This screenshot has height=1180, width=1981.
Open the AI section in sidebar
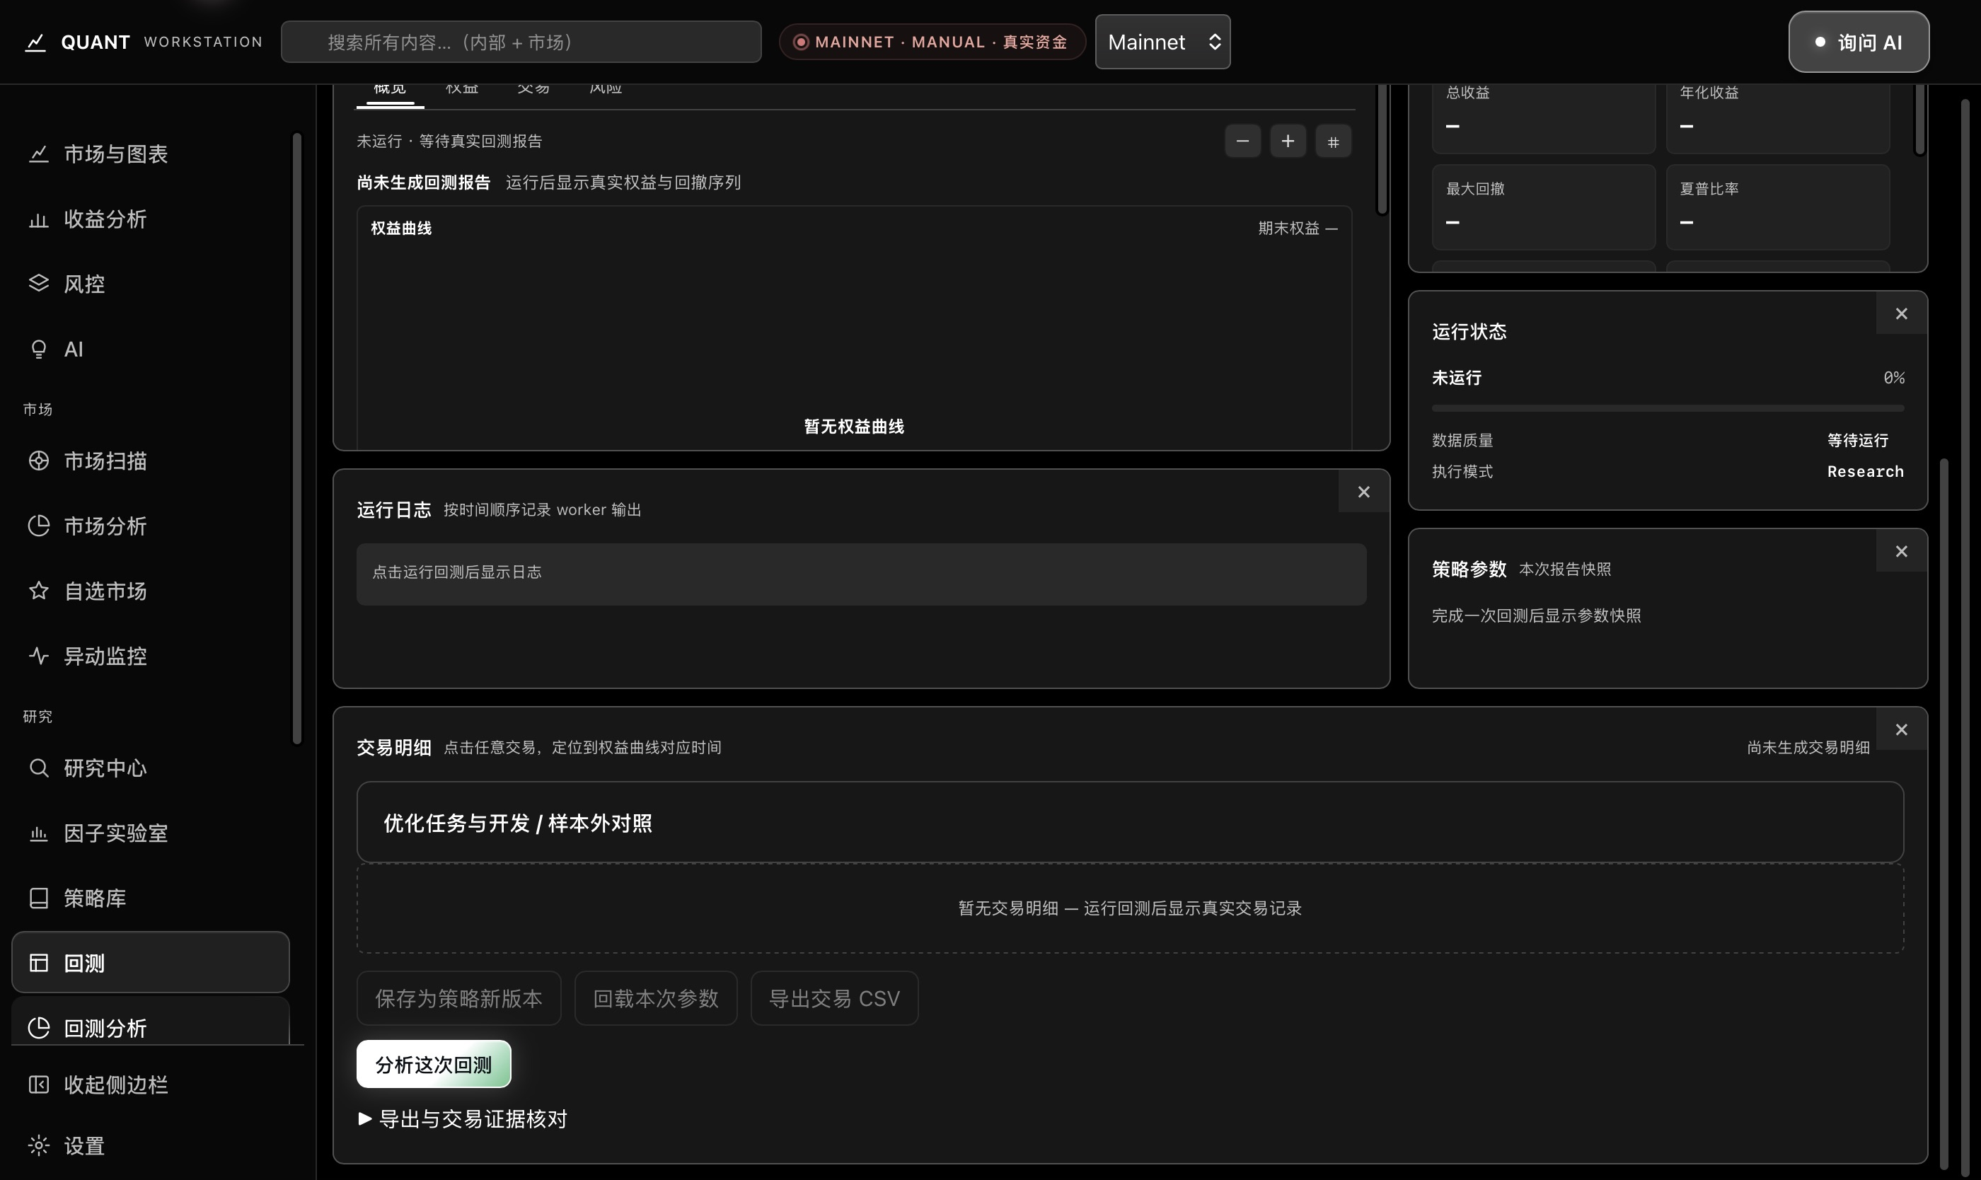pos(150,349)
